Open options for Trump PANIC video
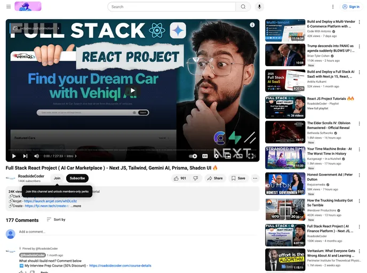The image size is (367, 273). [x=360, y=46]
